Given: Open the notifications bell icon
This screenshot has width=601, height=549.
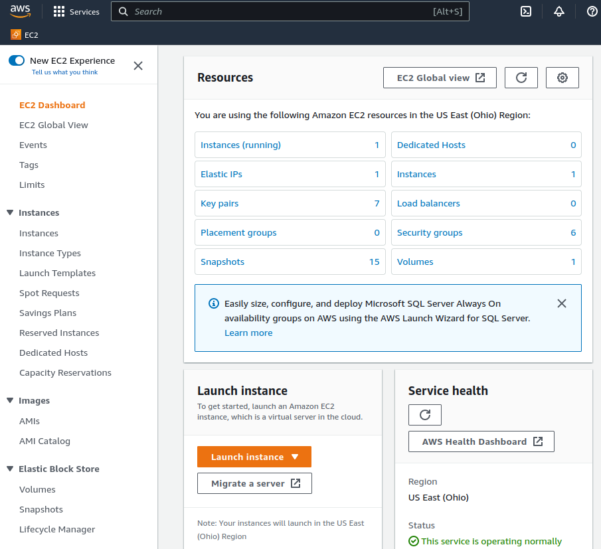Looking at the screenshot, I should [559, 11].
